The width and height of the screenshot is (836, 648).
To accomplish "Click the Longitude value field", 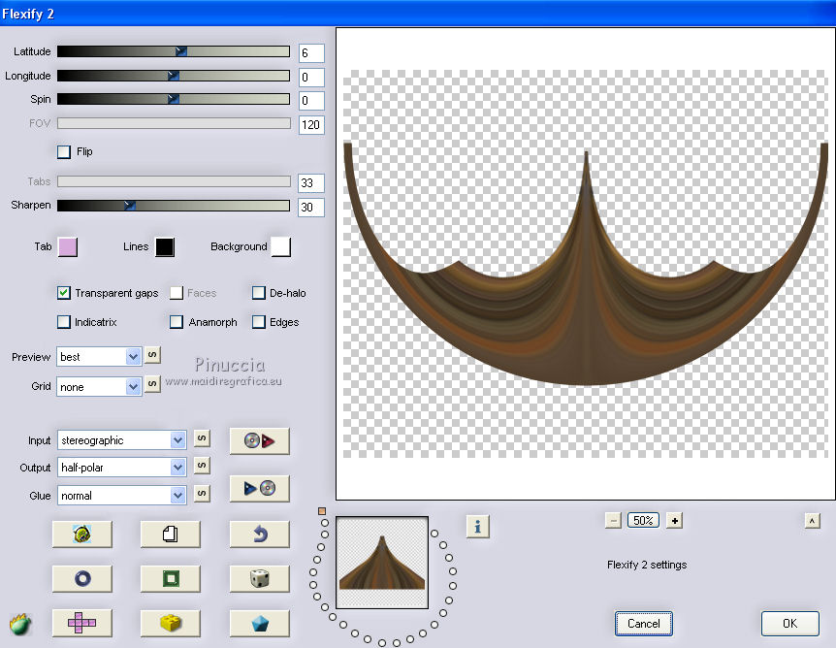I will 311,78.
